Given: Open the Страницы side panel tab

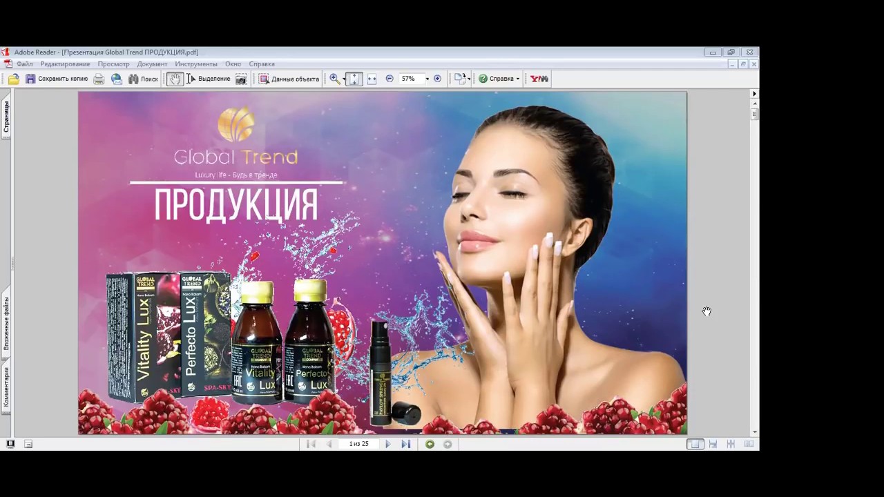Looking at the screenshot, I should click(x=6, y=117).
